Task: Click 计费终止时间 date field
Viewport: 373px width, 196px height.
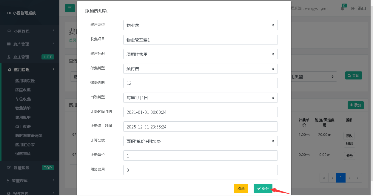Action: pos(200,127)
